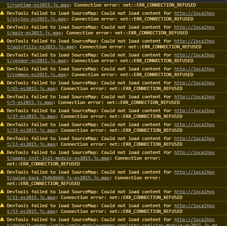Click warning icon of common-es2015 message

click(2, 69)
